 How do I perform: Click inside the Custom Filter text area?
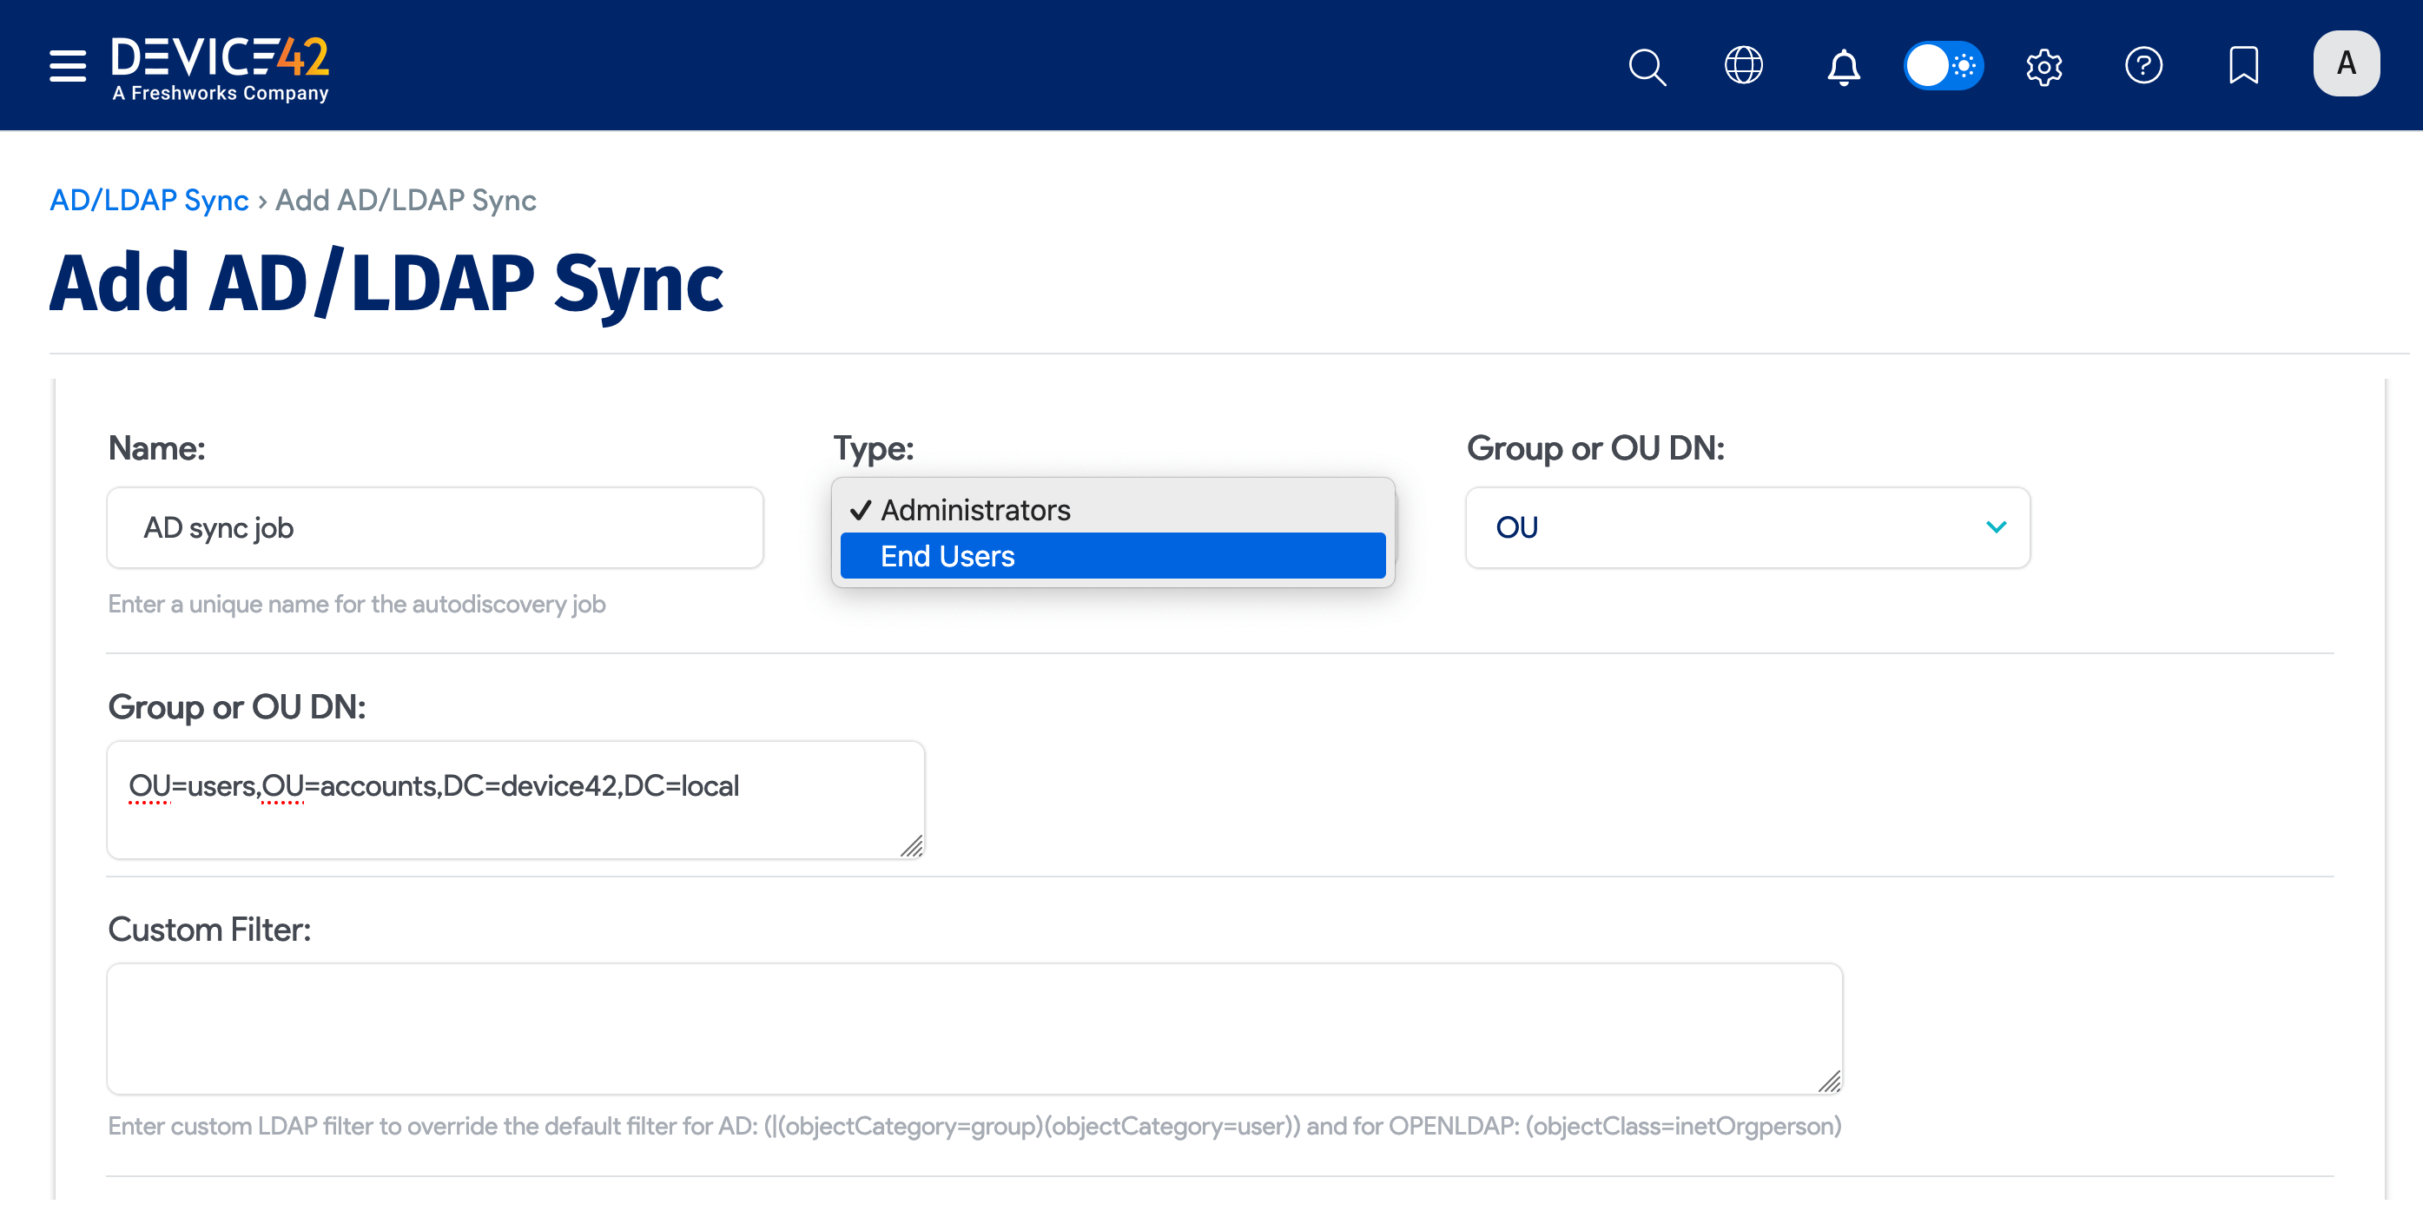click(x=974, y=1028)
